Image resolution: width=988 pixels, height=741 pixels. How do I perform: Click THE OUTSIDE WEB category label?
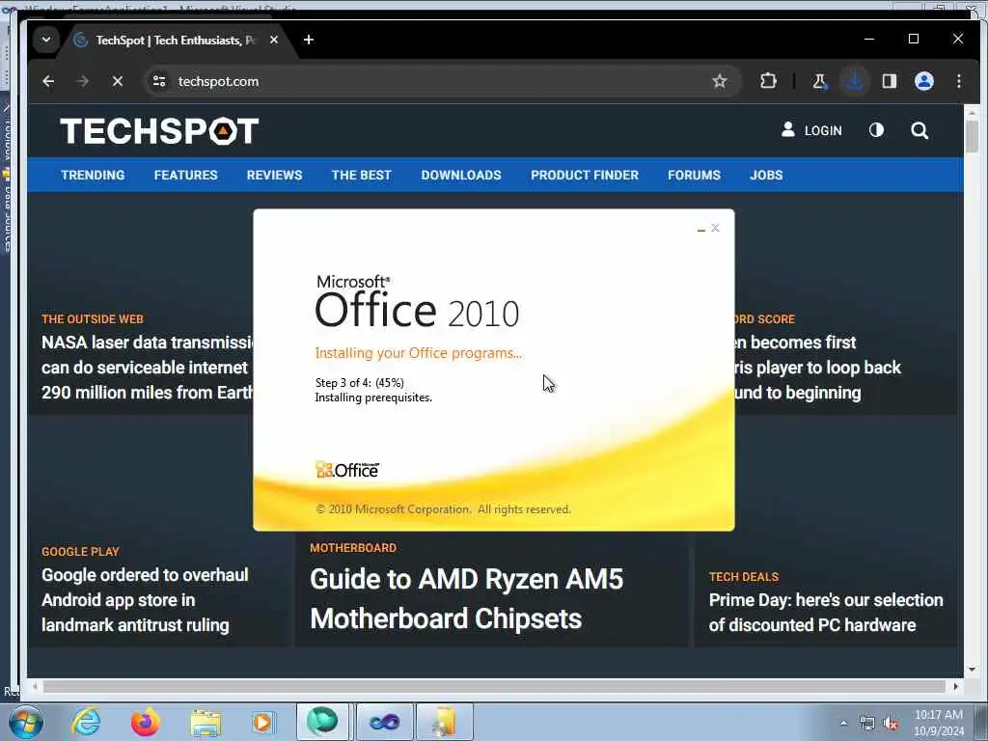[92, 318]
